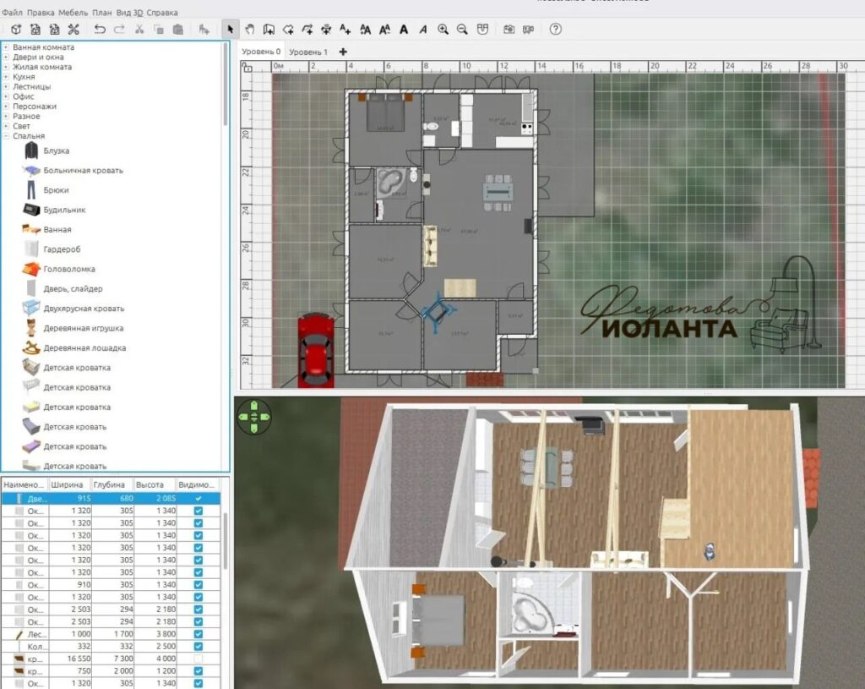Collapse the Спальня category
The height and width of the screenshot is (689, 865).
click(6, 136)
